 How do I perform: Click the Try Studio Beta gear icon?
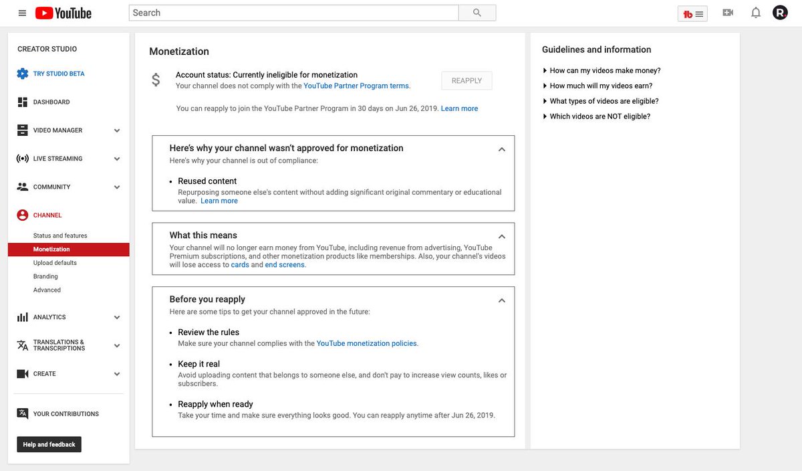[23, 74]
